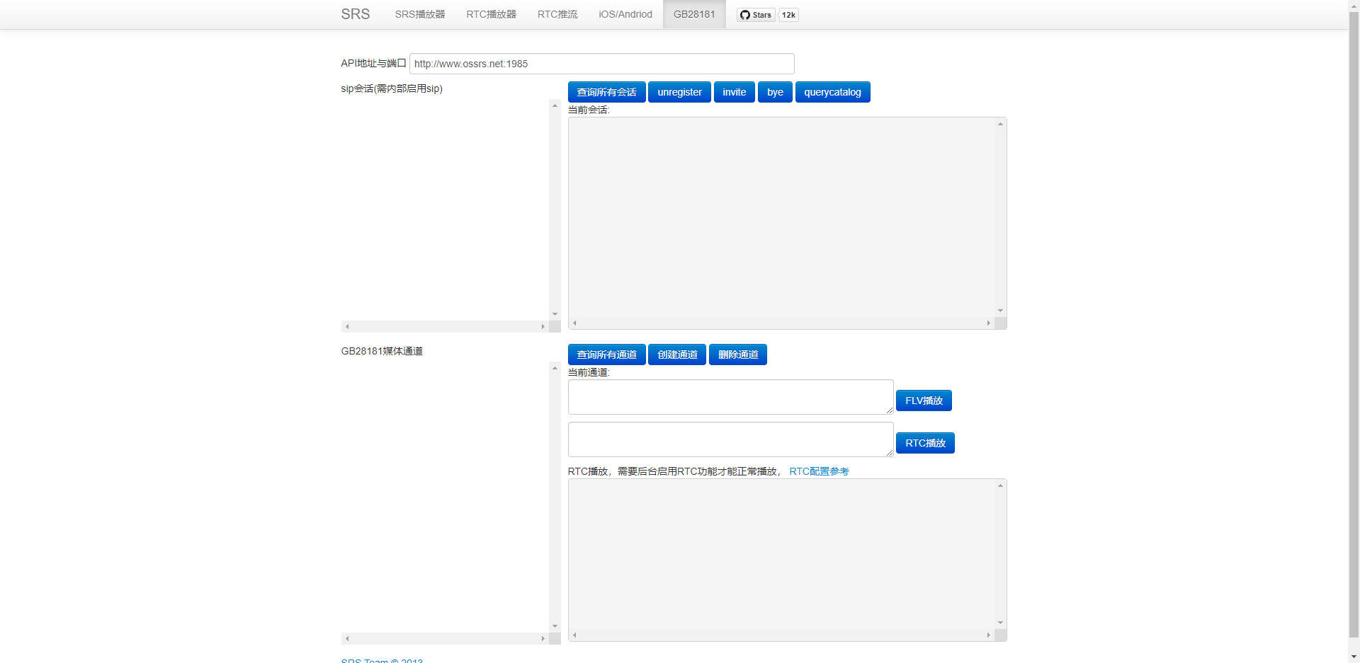Click GB28181媒体通道 list scroll-left arrow
Image resolution: width=1360 pixels, height=663 pixels.
[347, 638]
